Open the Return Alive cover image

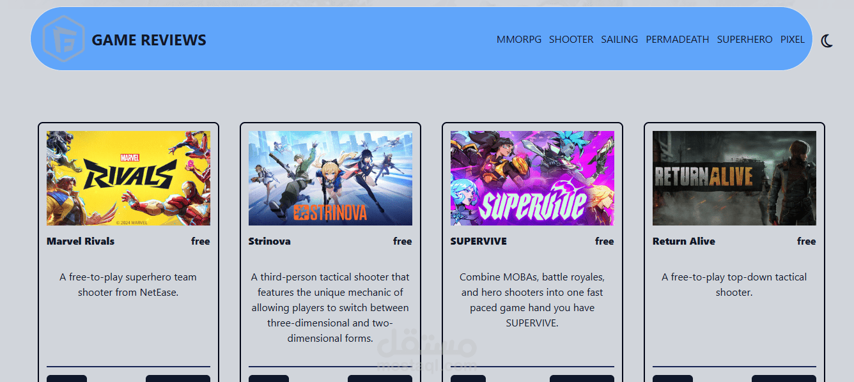tap(734, 178)
